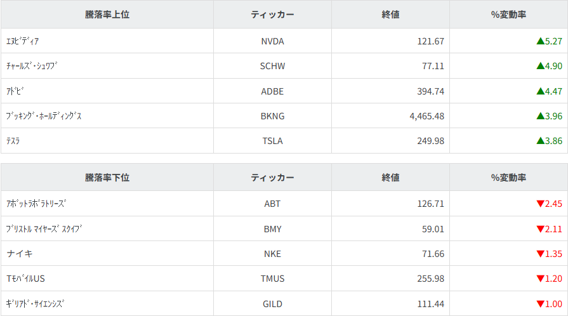This screenshot has width=568, height=316.
Task: Click the top table's ティッカー header
Action: tap(272, 15)
